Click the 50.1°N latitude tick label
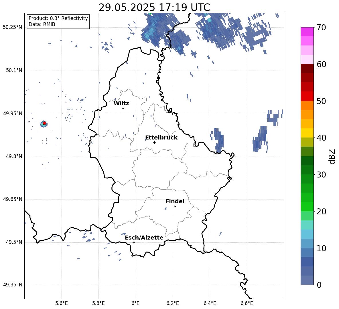This screenshot has width=339, height=309. pyautogui.click(x=14, y=71)
